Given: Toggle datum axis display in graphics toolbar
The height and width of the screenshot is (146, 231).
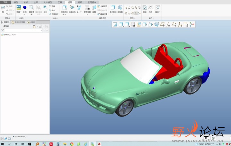Looking at the screenshot, I should 168,24.
